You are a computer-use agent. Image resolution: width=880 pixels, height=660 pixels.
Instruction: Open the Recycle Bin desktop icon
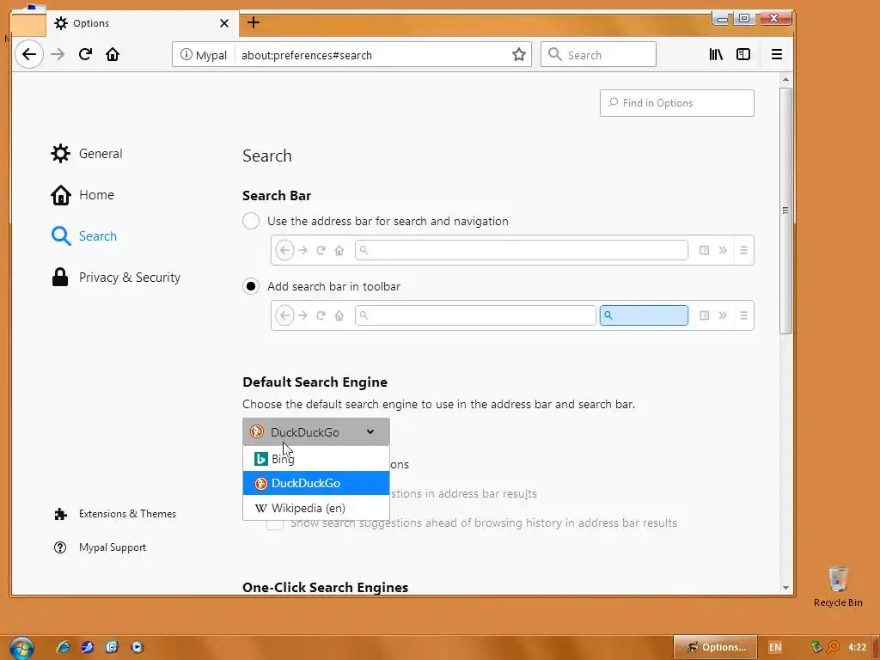(838, 586)
